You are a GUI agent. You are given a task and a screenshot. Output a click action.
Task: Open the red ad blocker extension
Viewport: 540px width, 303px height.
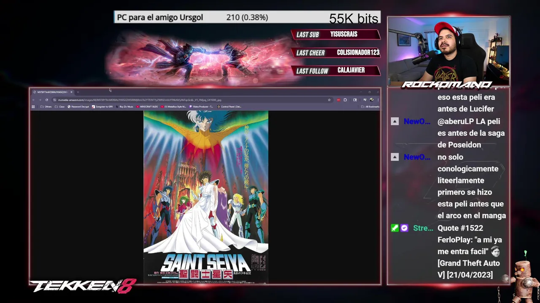(x=338, y=100)
